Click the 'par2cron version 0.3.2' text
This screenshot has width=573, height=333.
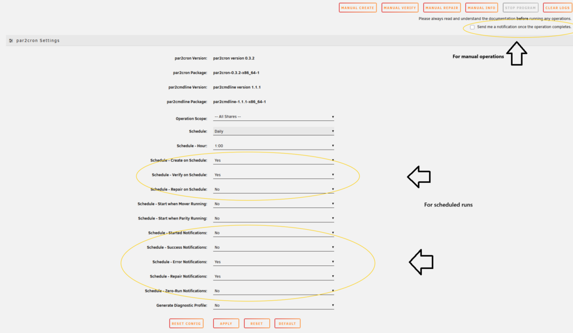pos(234,58)
